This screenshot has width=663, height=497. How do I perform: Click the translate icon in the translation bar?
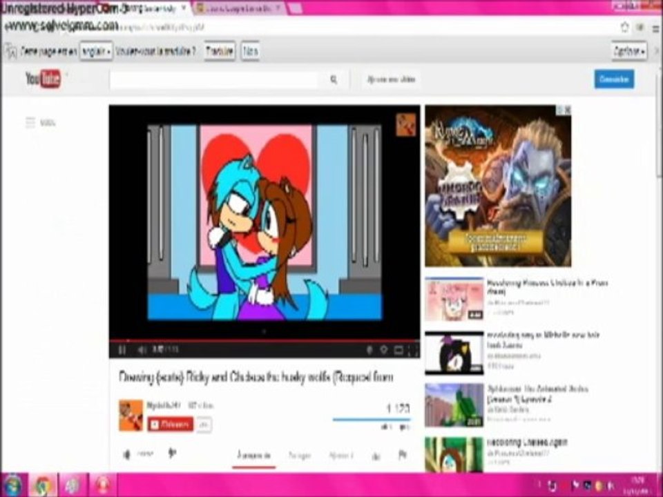[10, 51]
